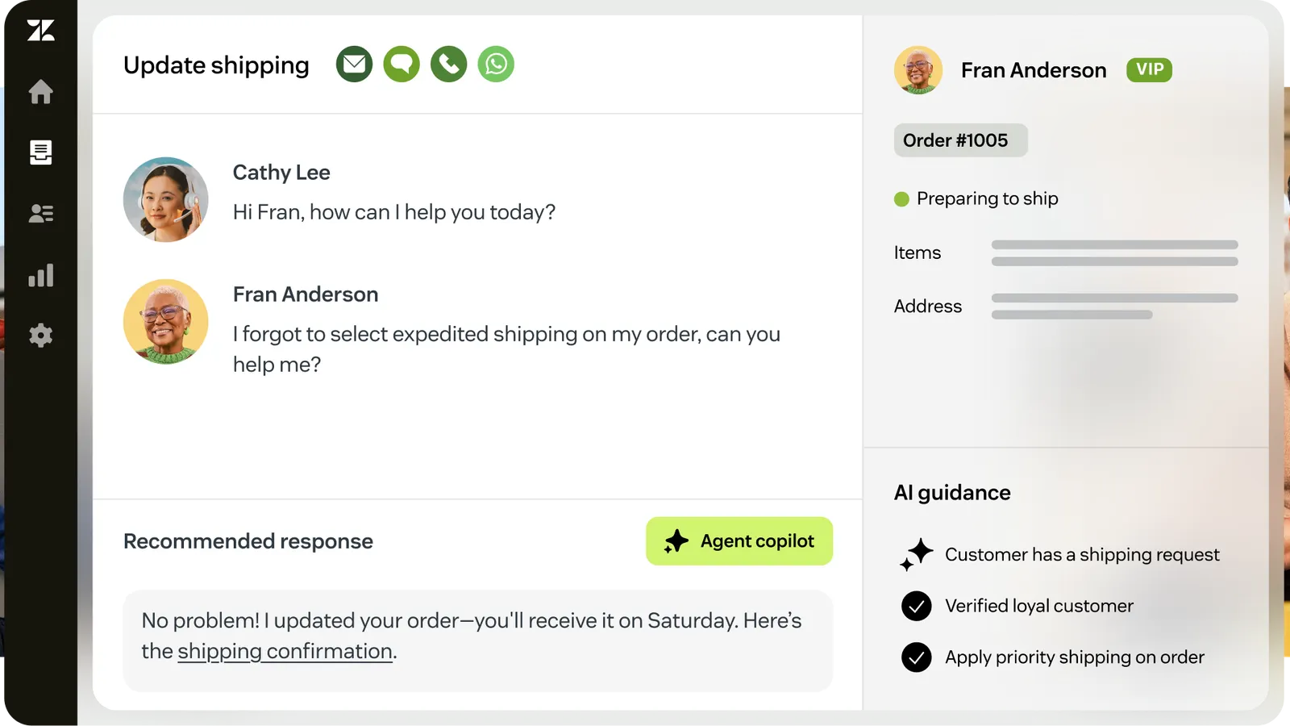
Task: Check off 'Verified loyal customer' guidance item
Action: 916,606
